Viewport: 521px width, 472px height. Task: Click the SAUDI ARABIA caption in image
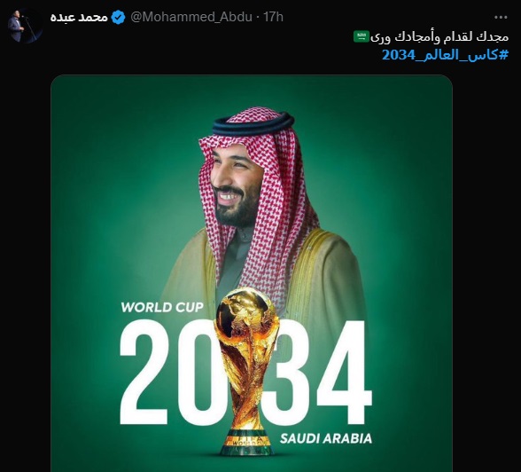[326, 438]
